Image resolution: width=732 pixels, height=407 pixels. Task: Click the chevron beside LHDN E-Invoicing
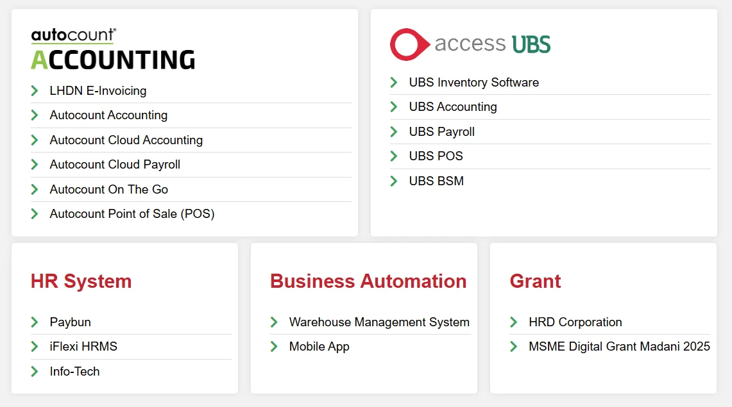click(x=35, y=90)
